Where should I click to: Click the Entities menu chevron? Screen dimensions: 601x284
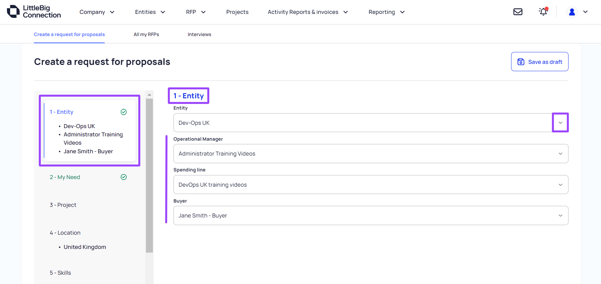[163, 12]
